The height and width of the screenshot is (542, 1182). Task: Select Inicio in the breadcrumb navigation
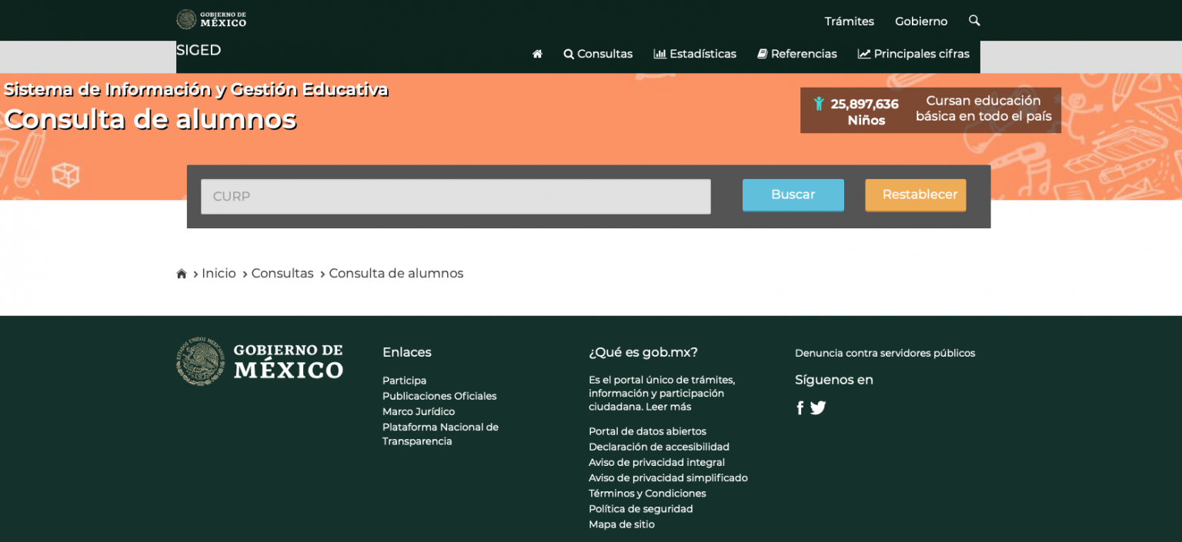coord(219,273)
